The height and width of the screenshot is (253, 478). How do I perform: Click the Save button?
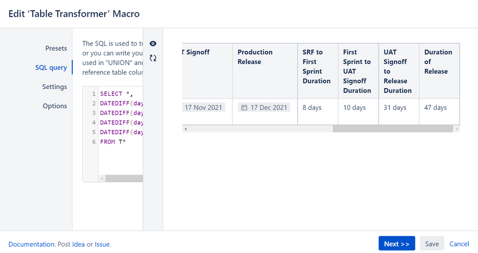tap(432, 243)
